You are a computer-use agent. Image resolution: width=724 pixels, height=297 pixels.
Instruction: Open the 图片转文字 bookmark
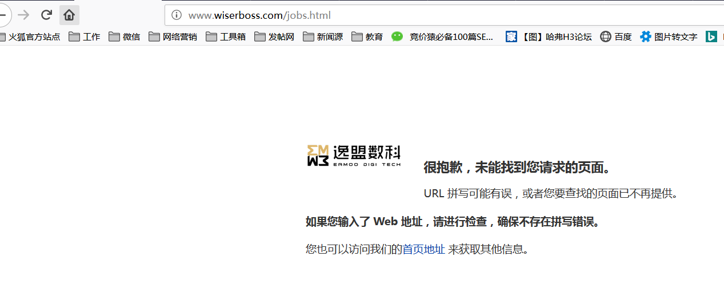tap(669, 36)
